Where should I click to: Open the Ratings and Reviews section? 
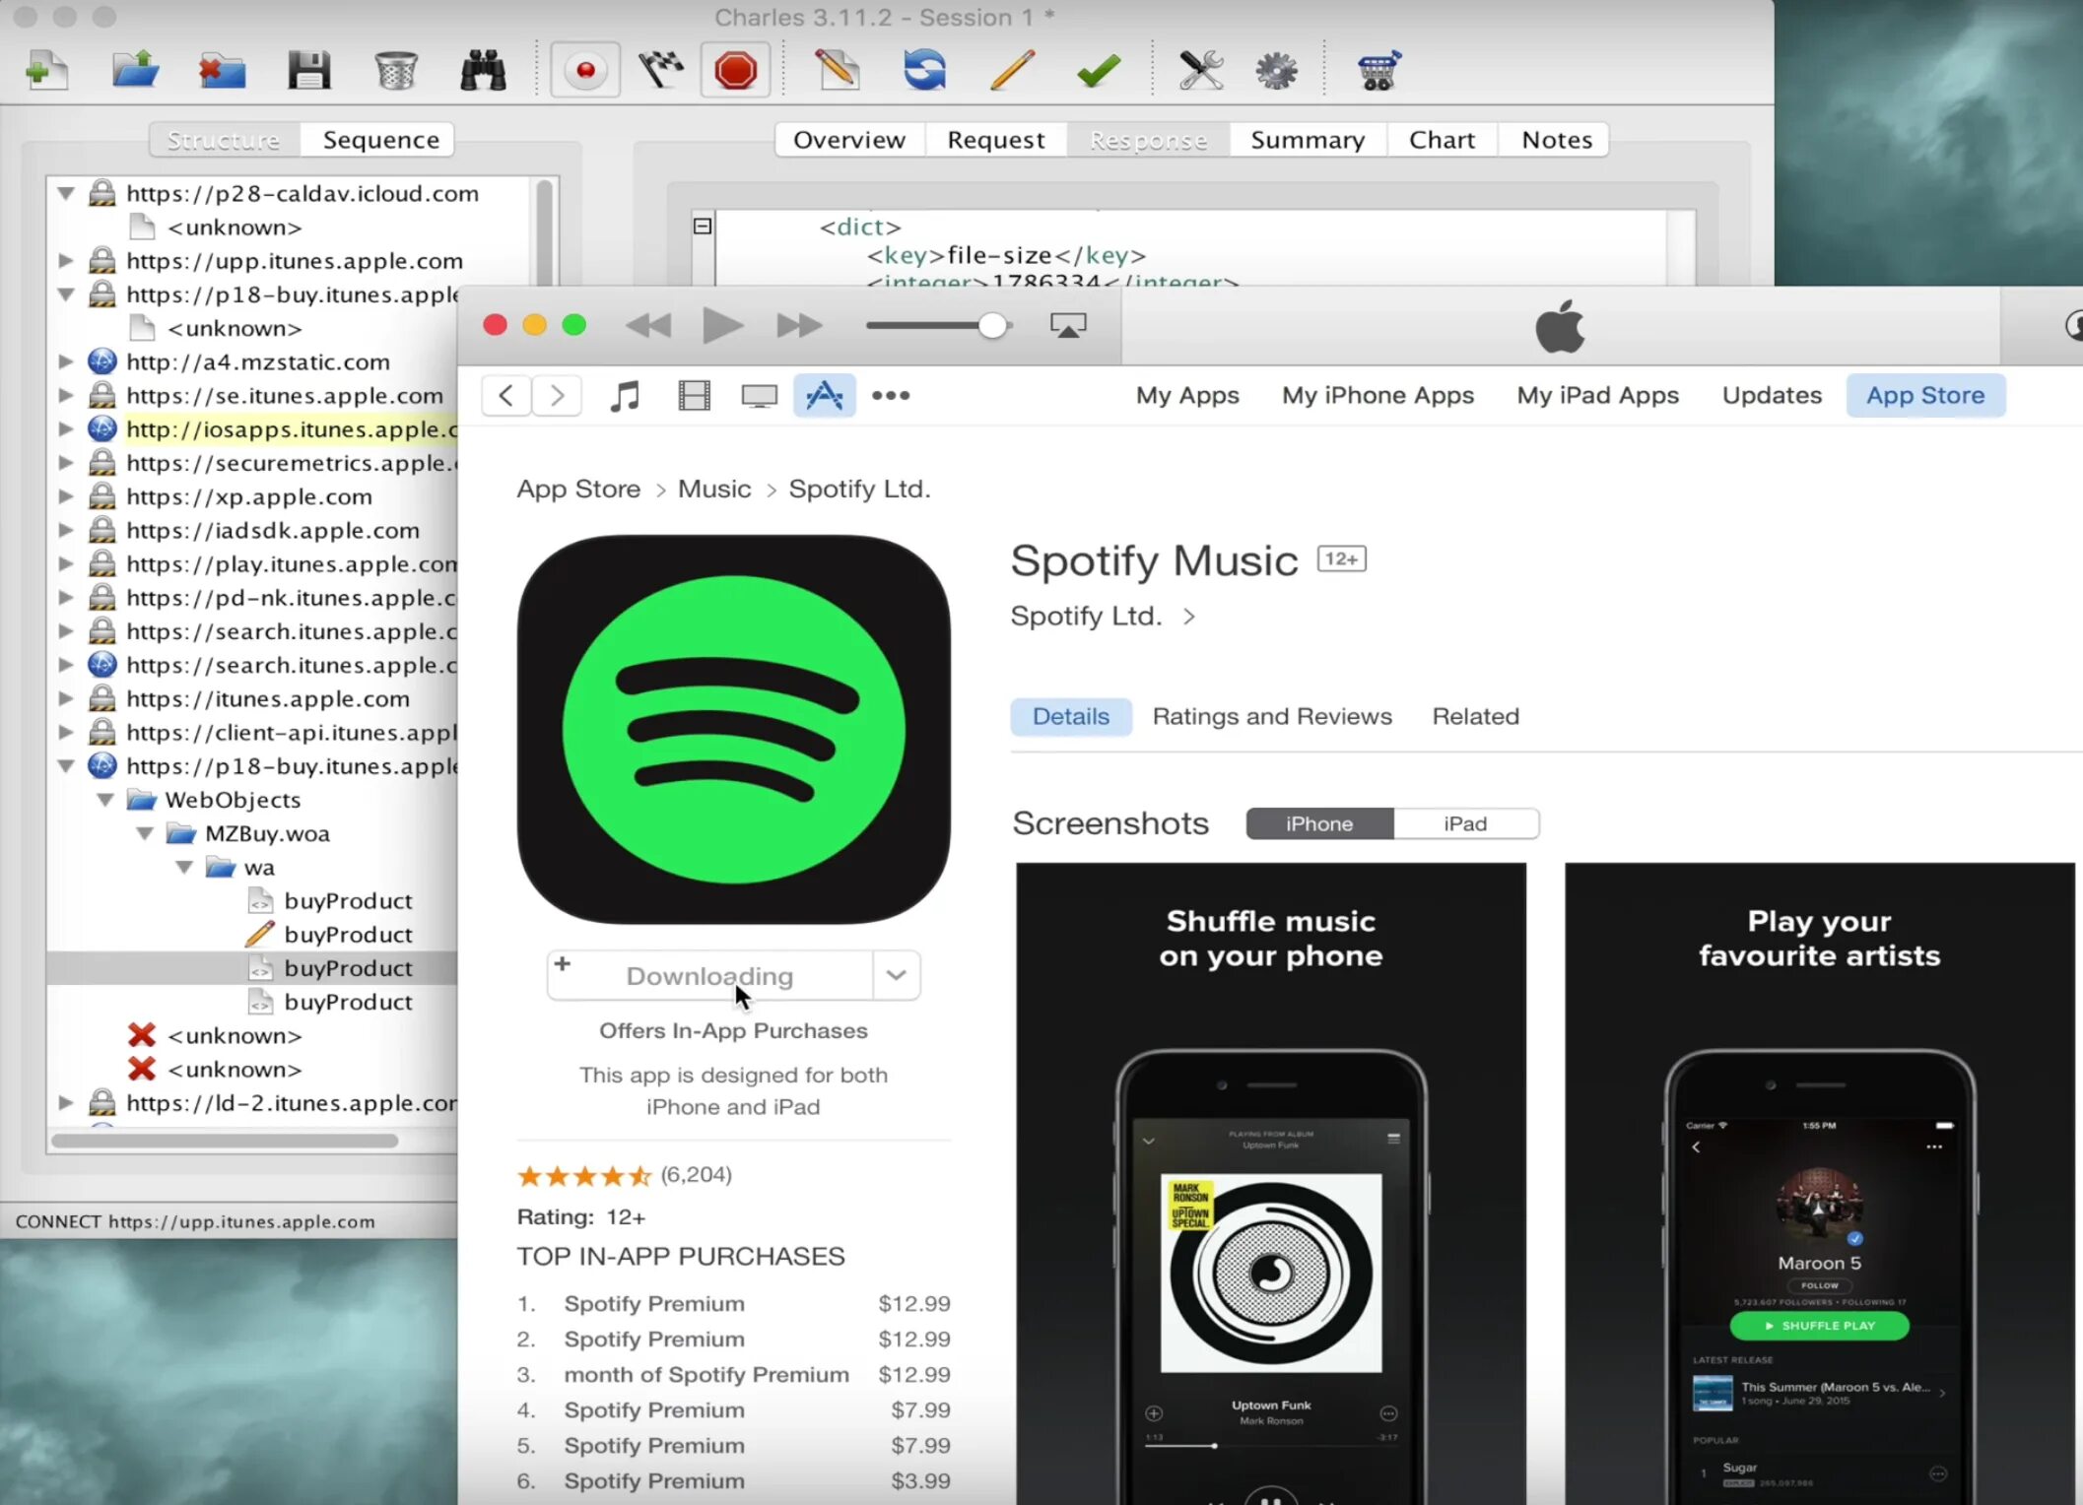pos(1273,716)
